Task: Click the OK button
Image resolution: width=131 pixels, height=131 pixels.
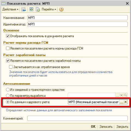Action: [93, 127]
